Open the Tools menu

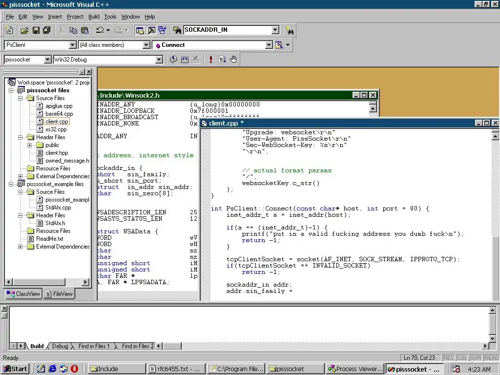coord(110,17)
